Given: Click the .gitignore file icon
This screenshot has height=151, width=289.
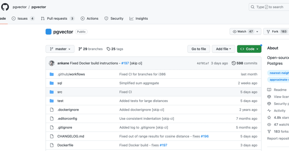Looking at the screenshot, I should 52,127.
